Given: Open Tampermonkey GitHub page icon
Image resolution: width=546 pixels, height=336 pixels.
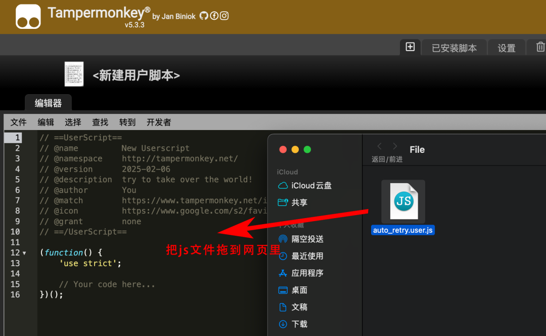Looking at the screenshot, I should point(204,16).
